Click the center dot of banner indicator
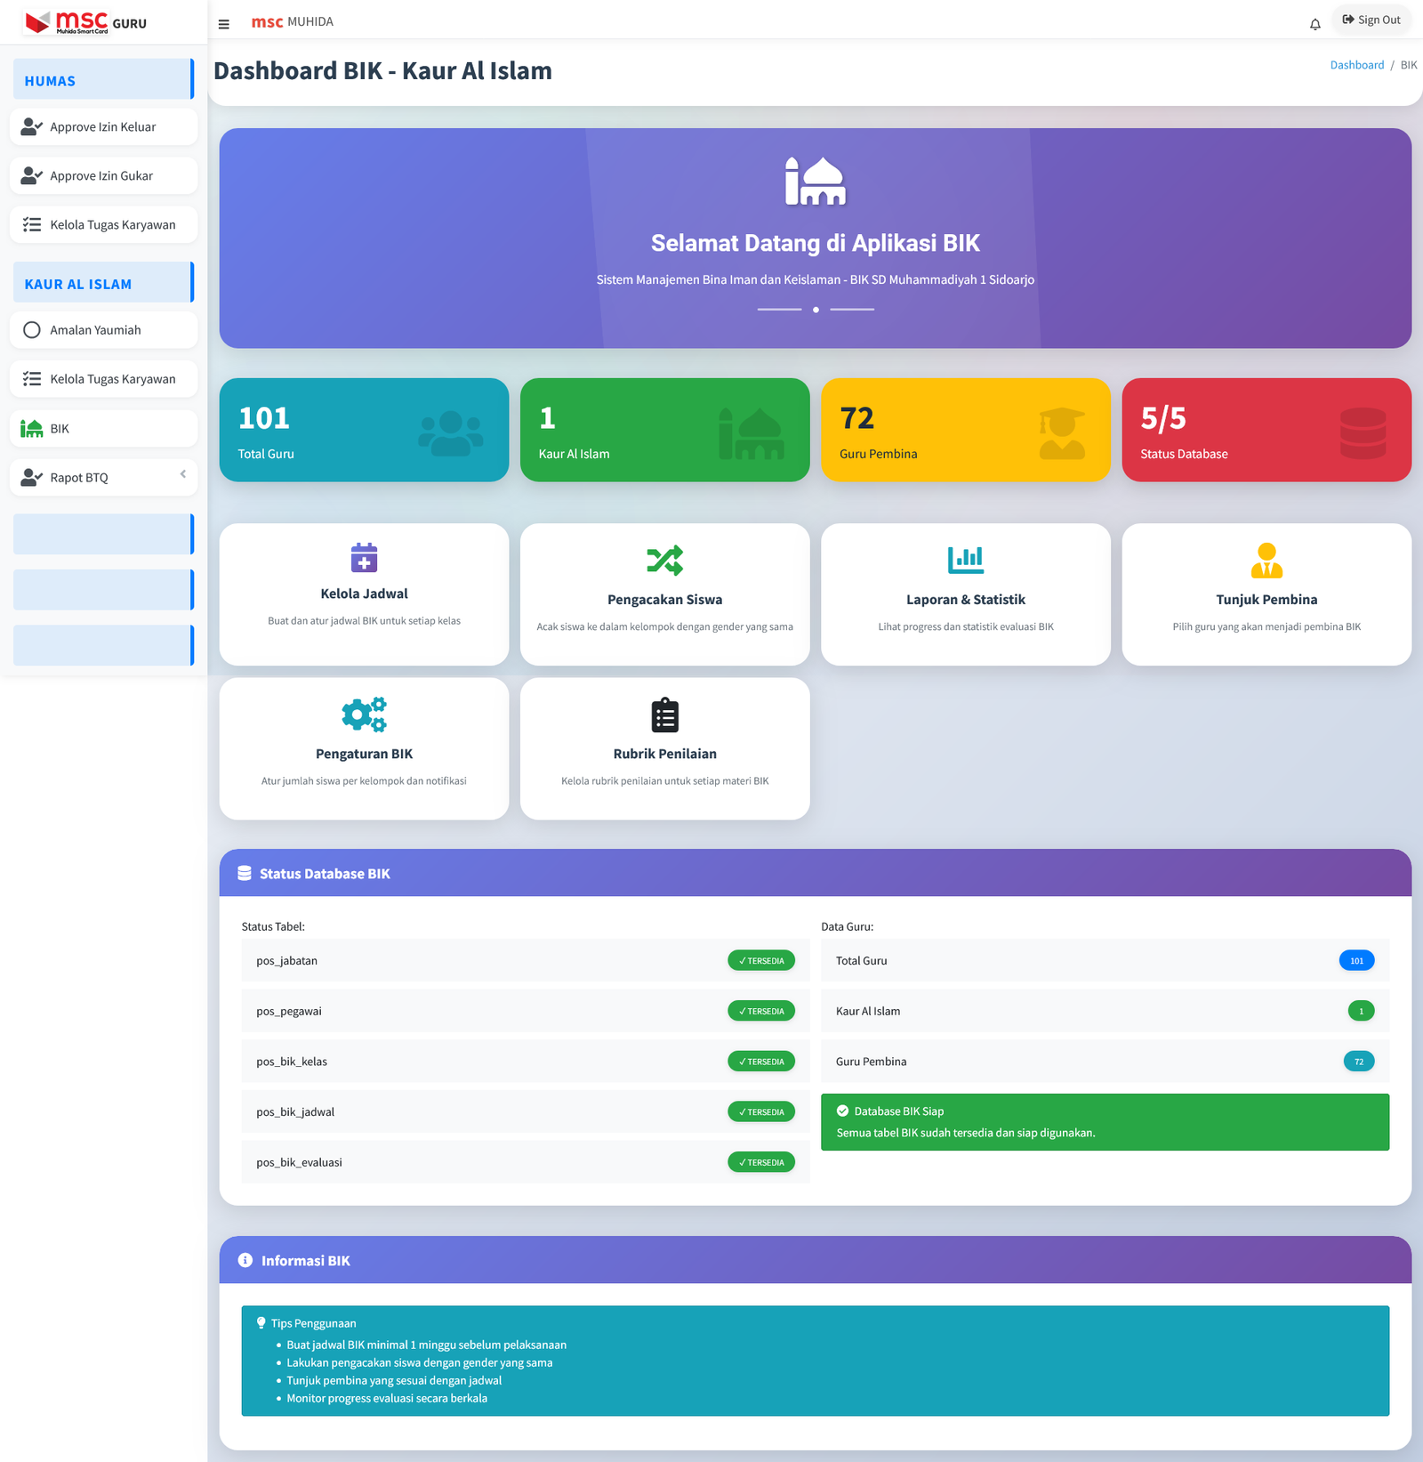The height and width of the screenshot is (1462, 1423). (x=816, y=310)
